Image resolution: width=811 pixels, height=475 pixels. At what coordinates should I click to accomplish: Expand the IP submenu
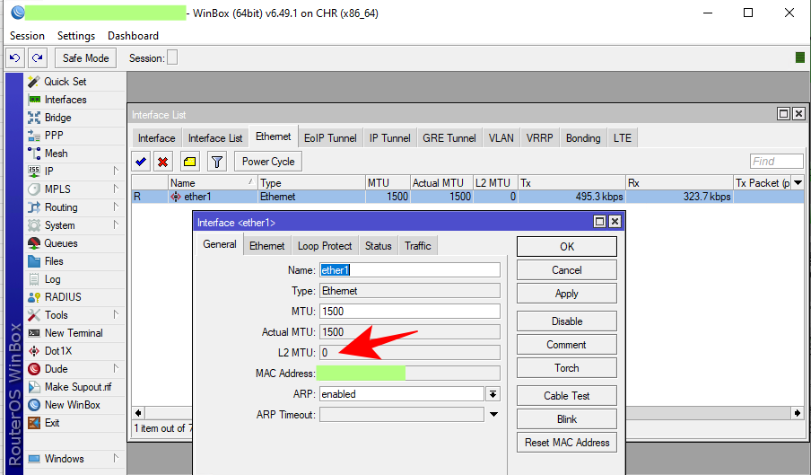click(x=116, y=171)
